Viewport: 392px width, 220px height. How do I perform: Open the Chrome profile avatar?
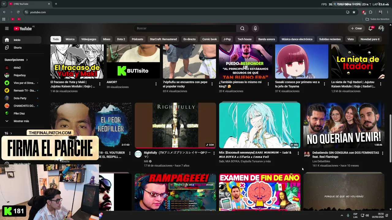(380, 12)
